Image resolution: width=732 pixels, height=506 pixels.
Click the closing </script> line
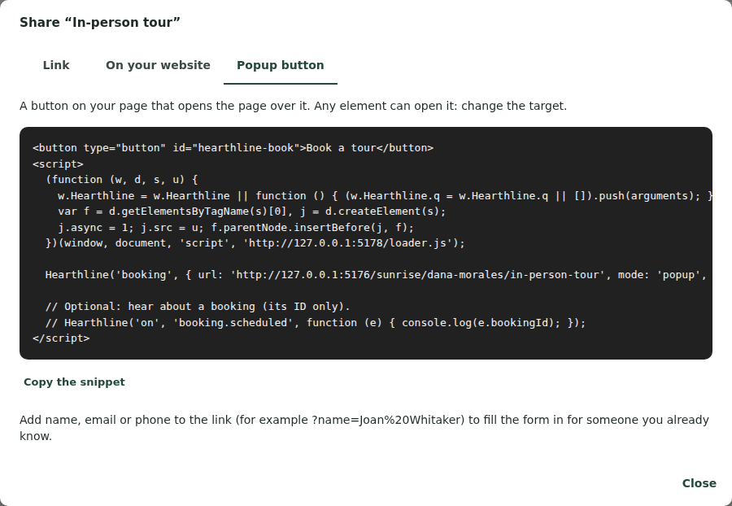coord(61,338)
